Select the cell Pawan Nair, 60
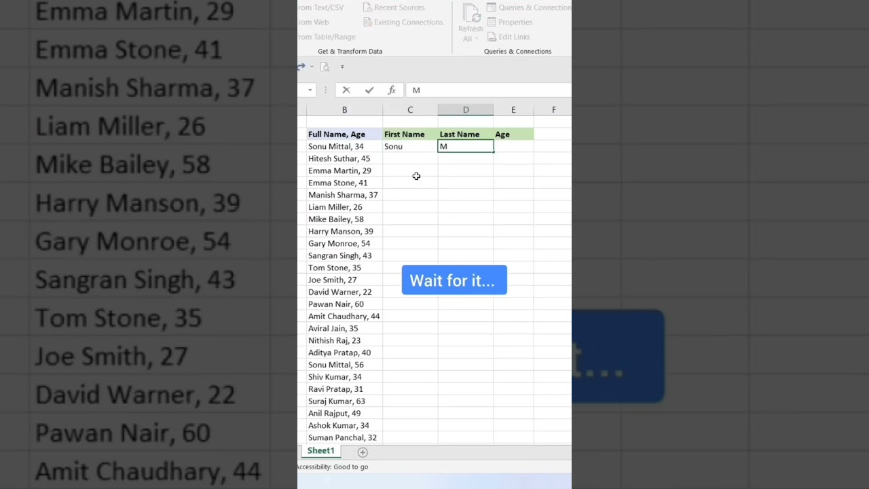 [x=344, y=304]
